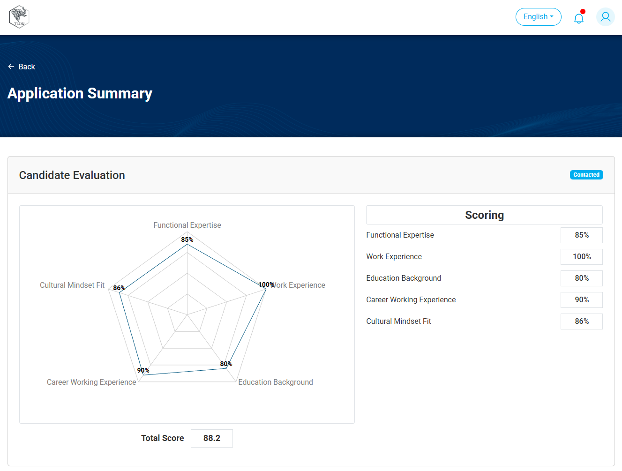622x471 pixels.
Task: Select the Cultural Mindset Fit 86% box
Action: (581, 321)
